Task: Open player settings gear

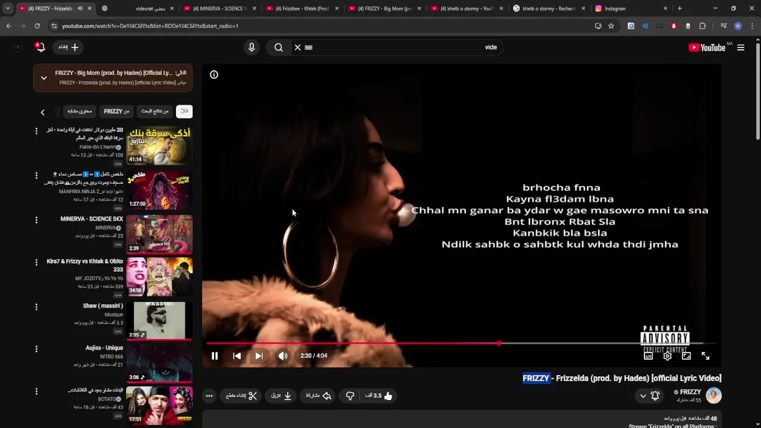Action: [x=668, y=355]
